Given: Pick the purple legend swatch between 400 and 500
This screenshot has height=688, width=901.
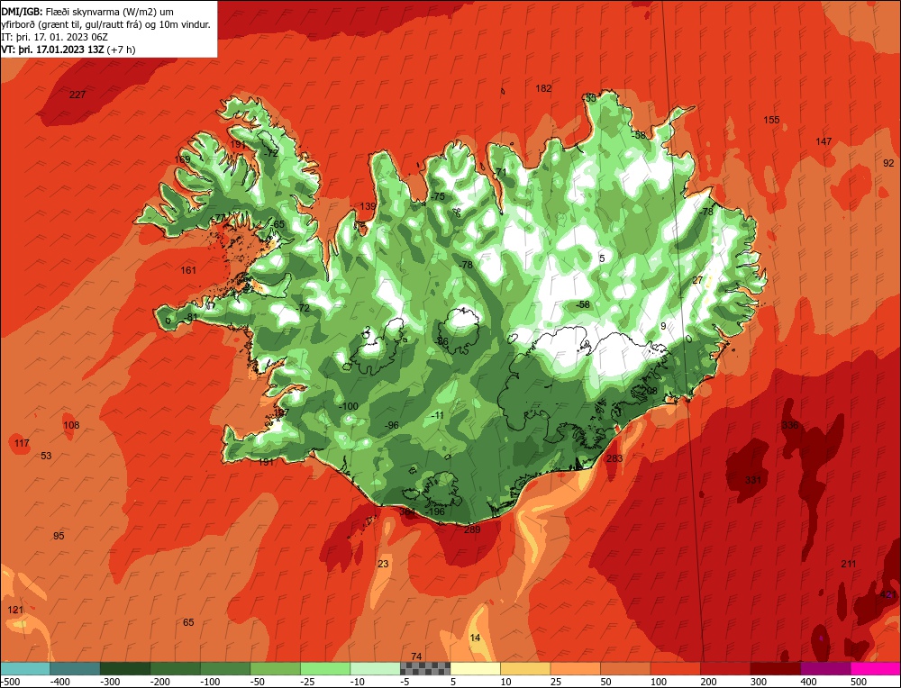Looking at the screenshot, I should tap(825, 668).
